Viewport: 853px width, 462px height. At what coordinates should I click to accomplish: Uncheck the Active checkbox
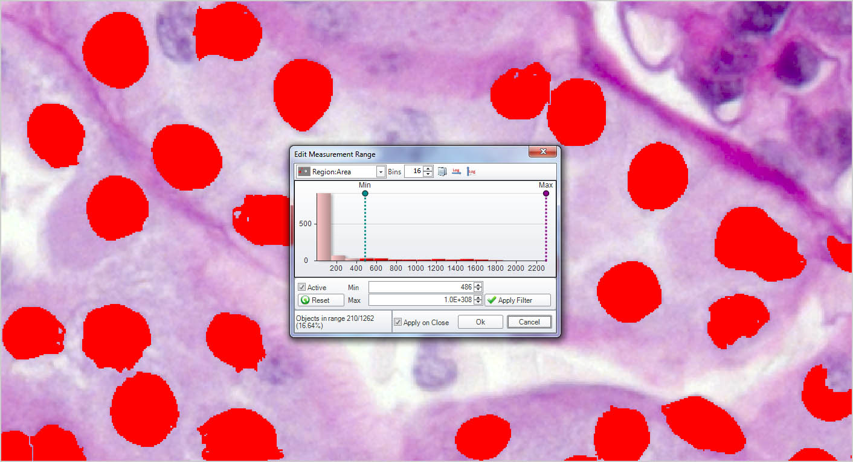302,288
